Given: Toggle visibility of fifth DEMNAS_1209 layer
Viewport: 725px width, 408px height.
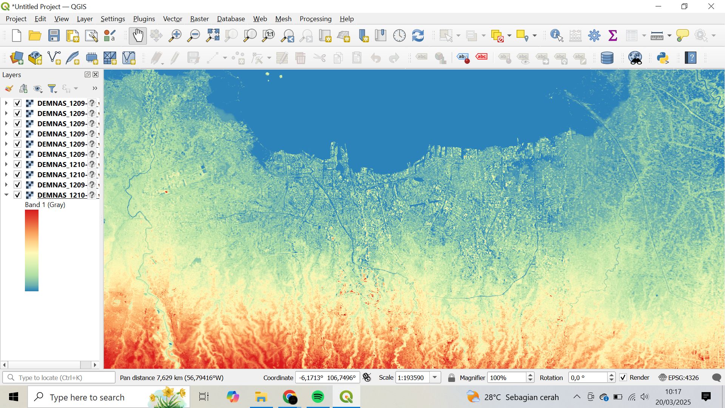Looking at the screenshot, I should point(17,144).
